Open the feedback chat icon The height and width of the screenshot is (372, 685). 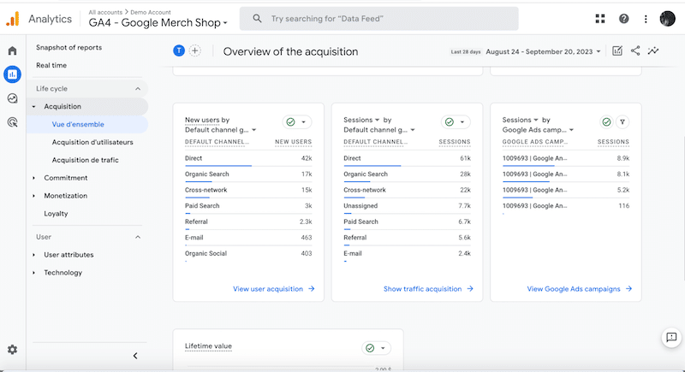671,338
